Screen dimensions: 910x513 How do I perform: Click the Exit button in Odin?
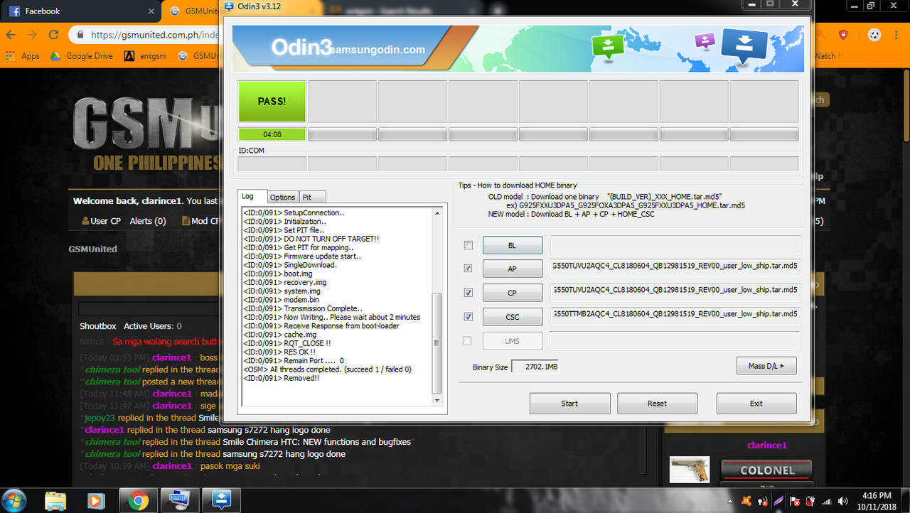pyautogui.click(x=756, y=404)
